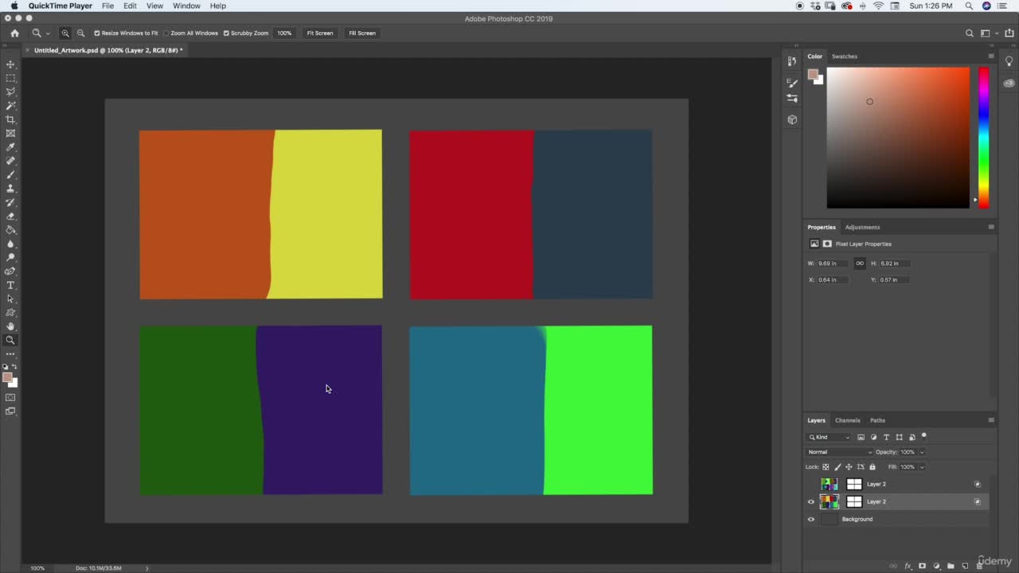Image resolution: width=1019 pixels, height=573 pixels.
Task: Open the File menu
Action: pos(107,6)
